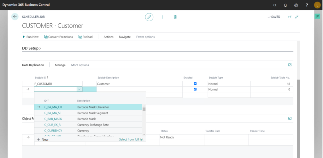Click the Transfer Date column header

213,131
